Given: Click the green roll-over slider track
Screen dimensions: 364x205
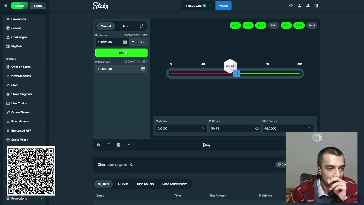Looking at the screenshot, I should pos(270,73).
